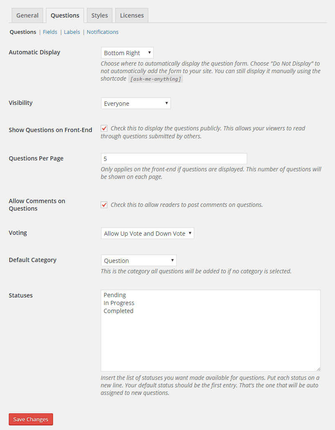Click inside the Statuses text area
This screenshot has height=430, width=335.
click(211, 338)
